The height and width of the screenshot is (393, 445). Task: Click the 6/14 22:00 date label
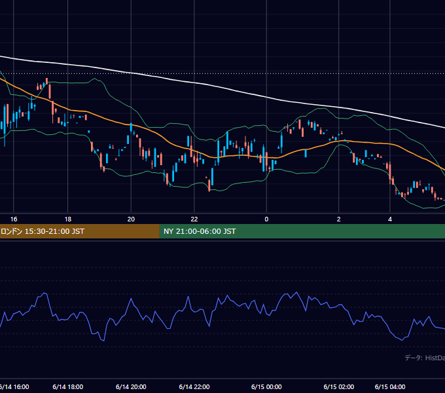pyautogui.click(x=194, y=386)
